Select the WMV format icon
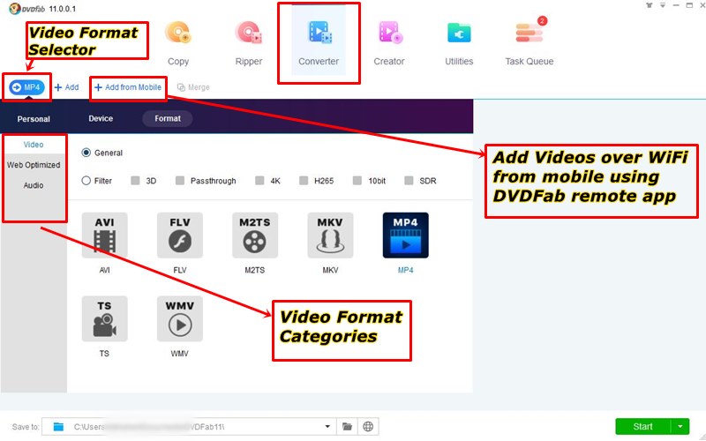This screenshot has width=706, height=441. click(180, 318)
